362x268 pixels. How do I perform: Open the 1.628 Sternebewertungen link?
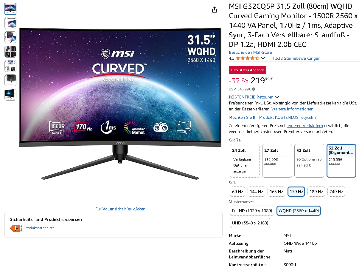[296, 58]
